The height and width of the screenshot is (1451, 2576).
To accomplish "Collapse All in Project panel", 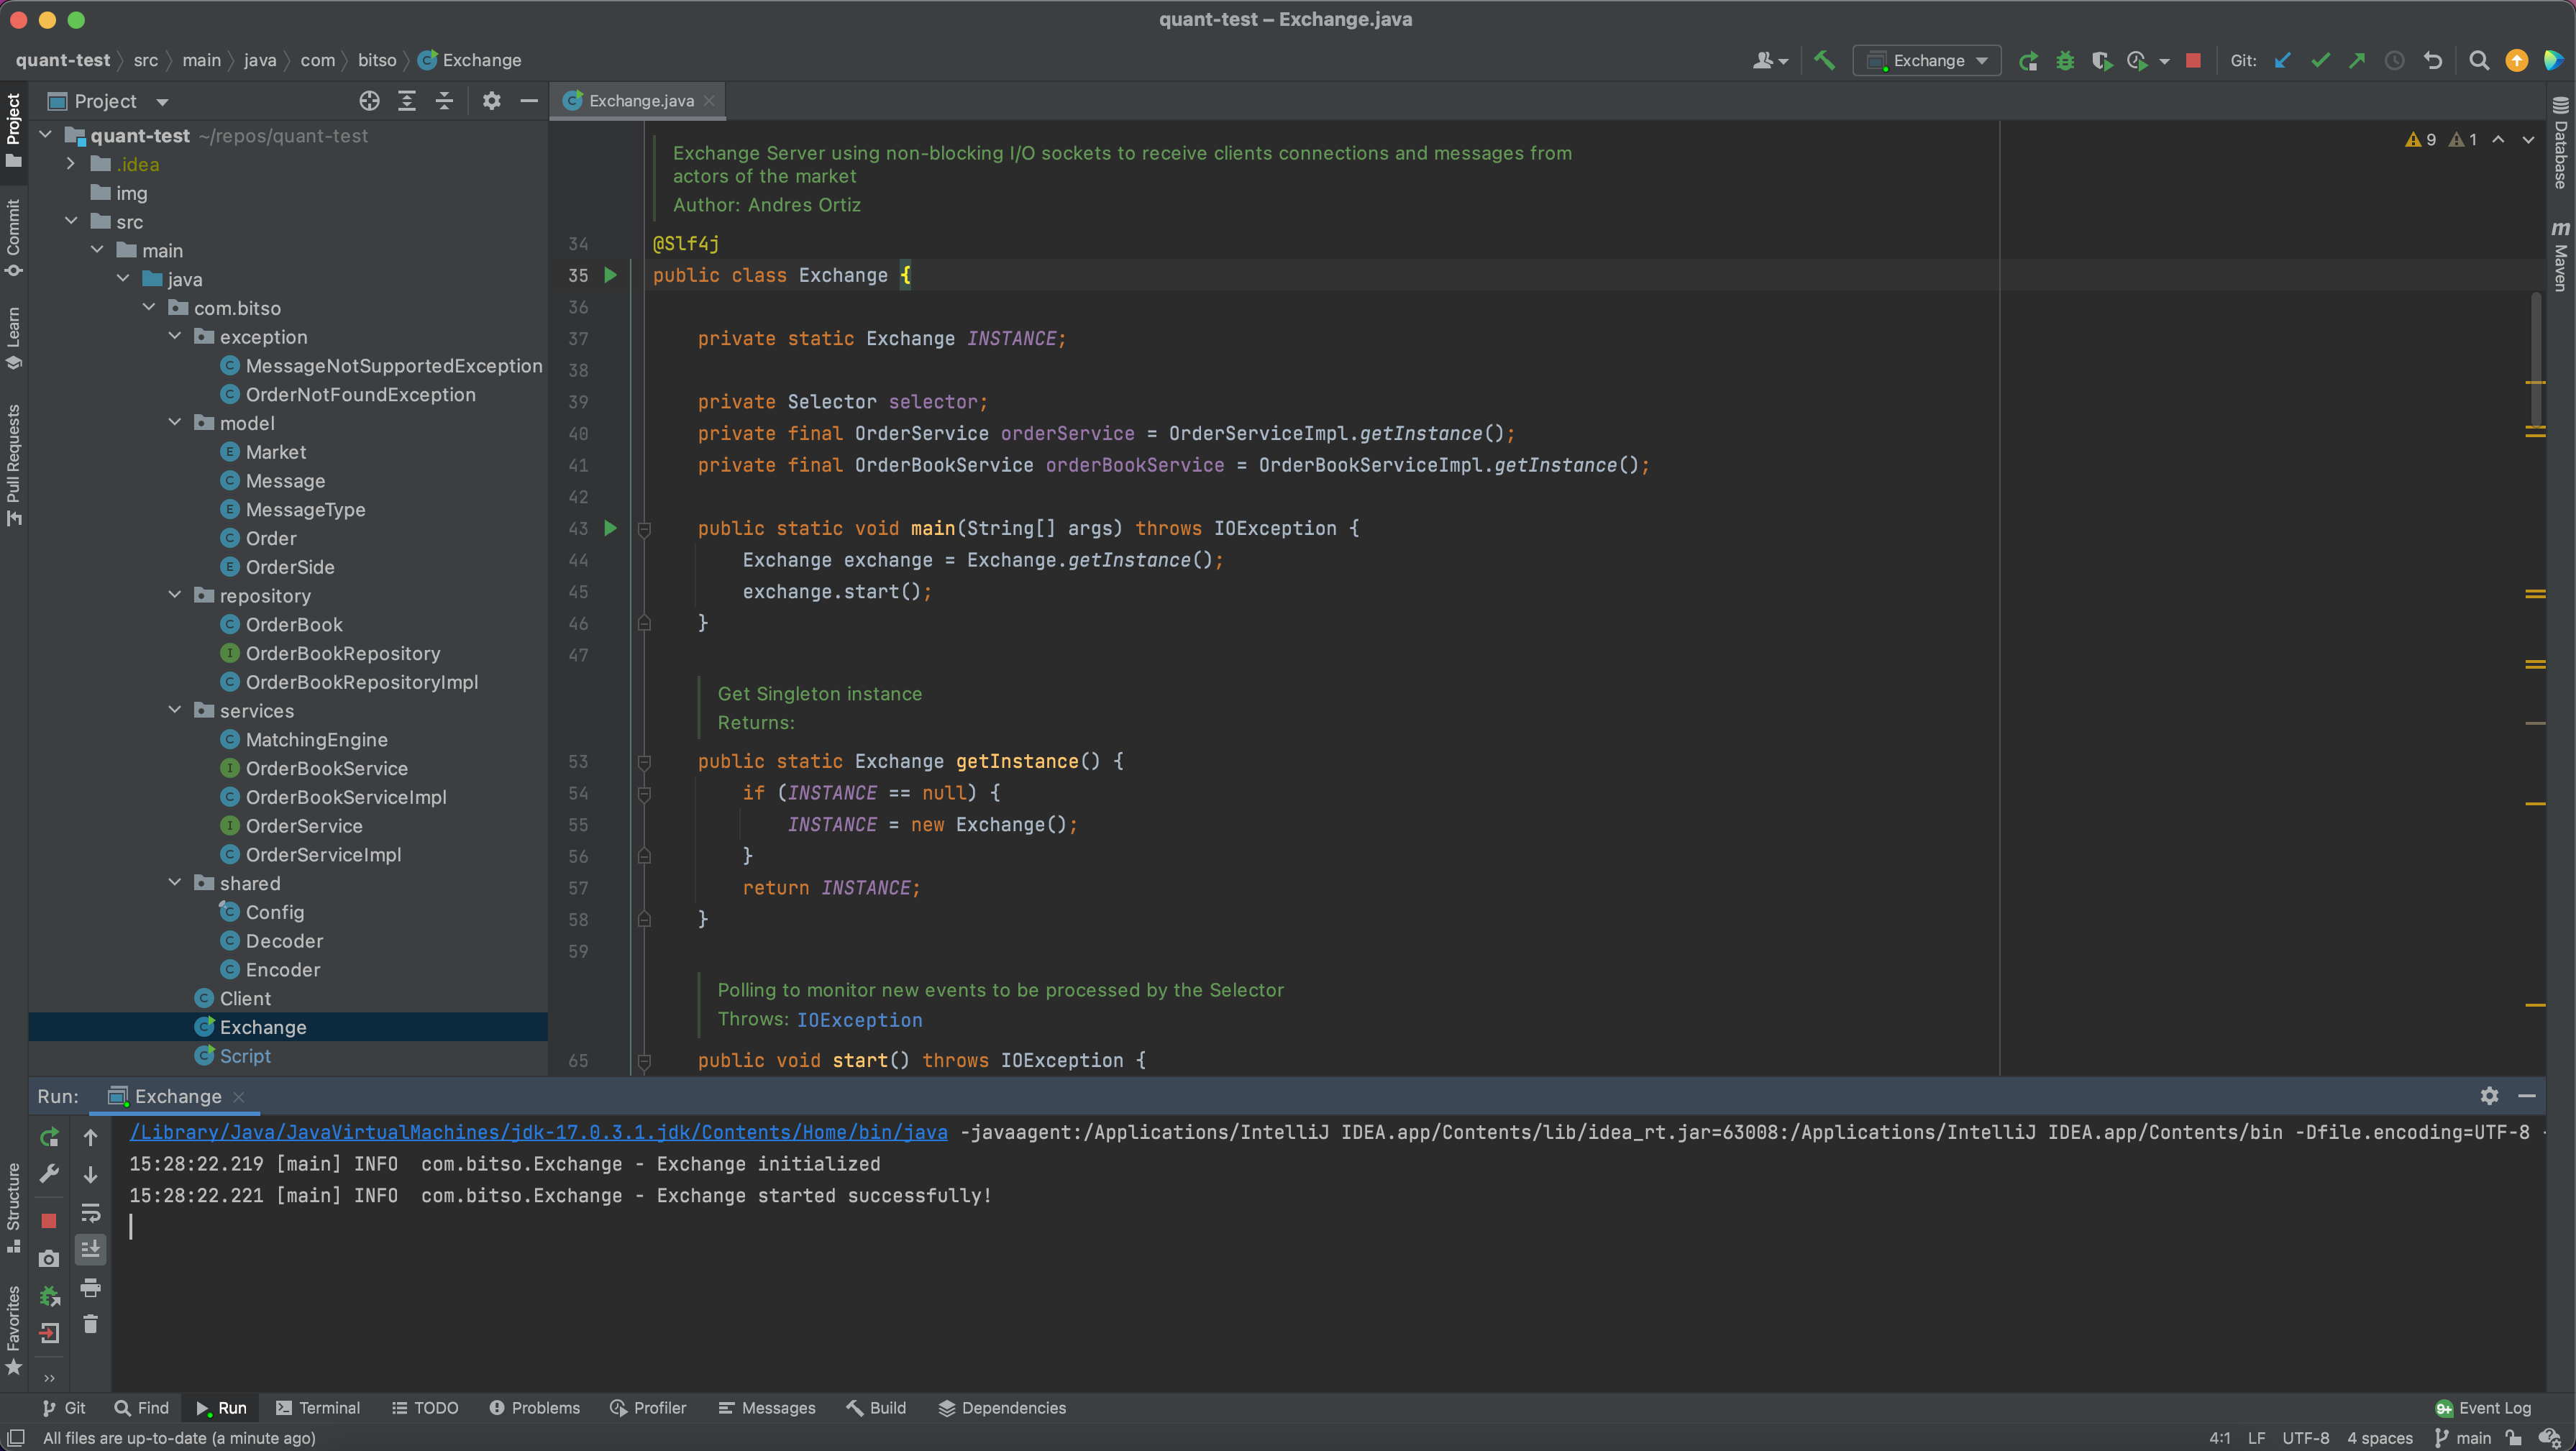I will pyautogui.click(x=445, y=100).
